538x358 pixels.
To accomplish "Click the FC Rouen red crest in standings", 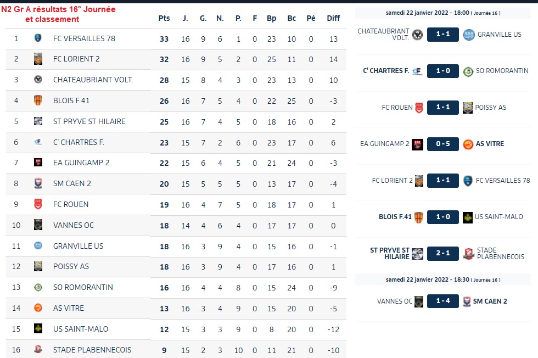I will [x=38, y=204].
